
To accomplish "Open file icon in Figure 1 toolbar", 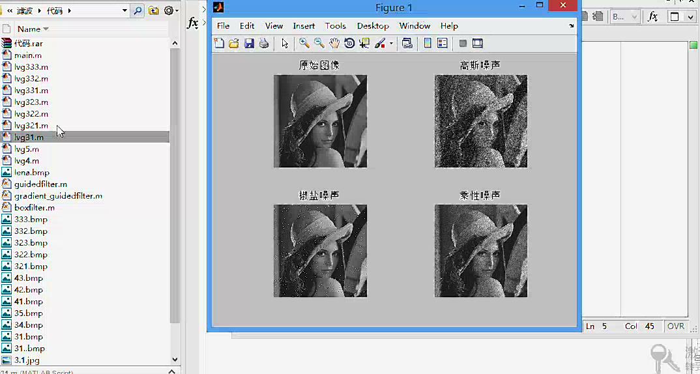I will pos(234,43).
